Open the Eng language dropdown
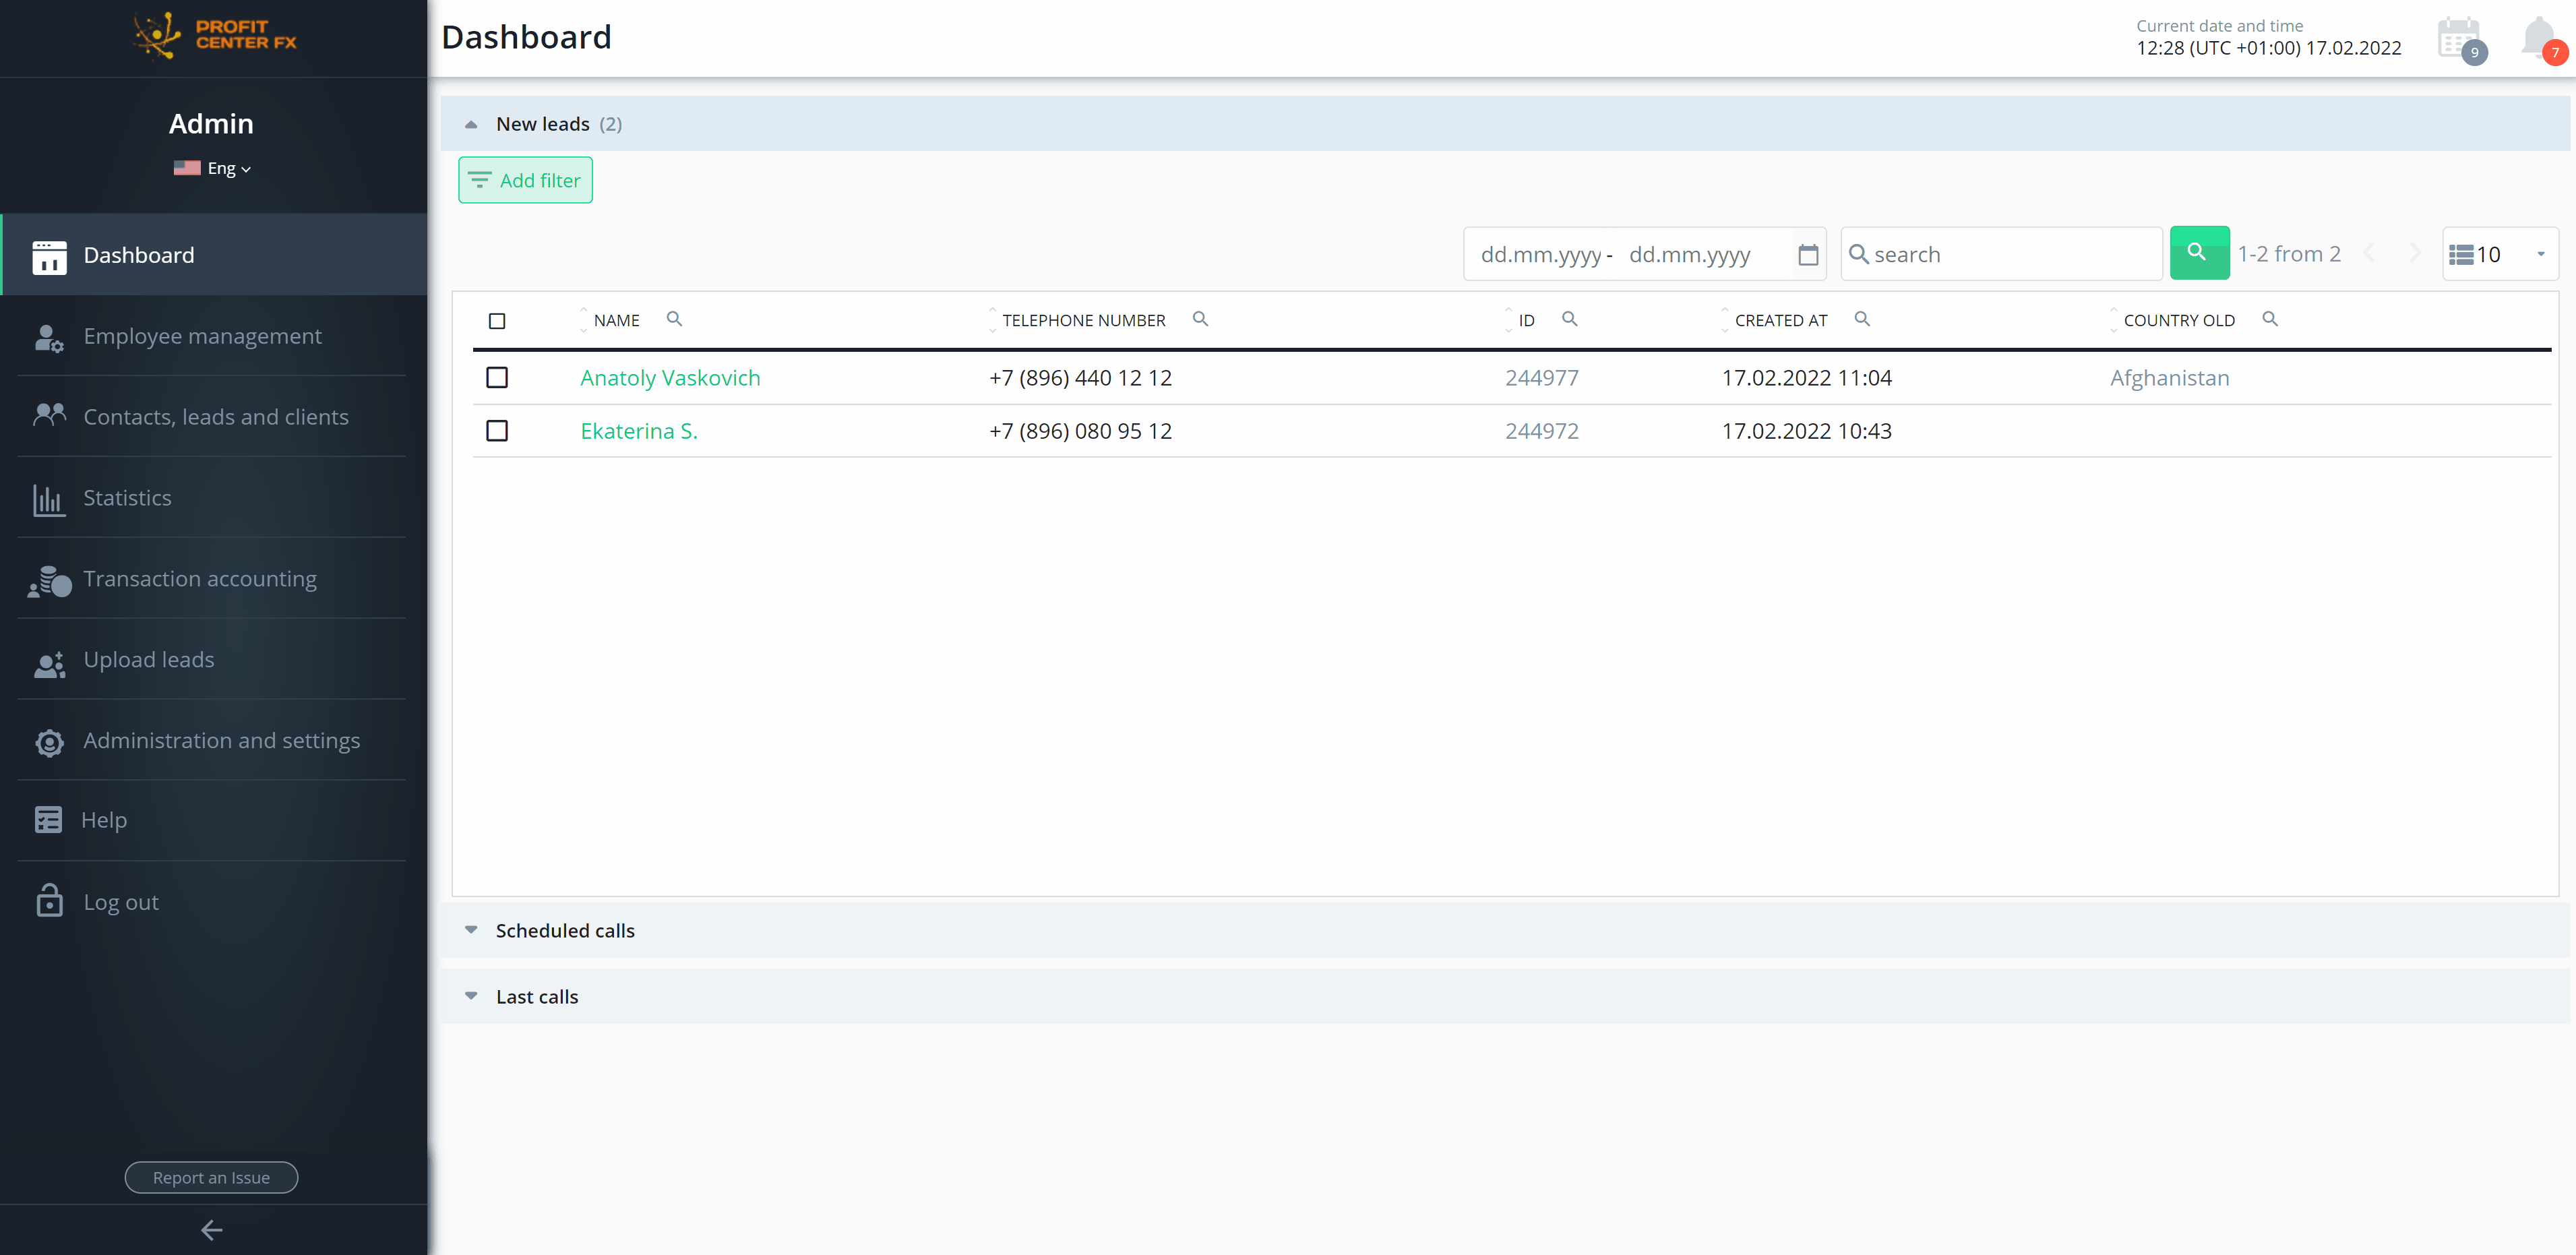 [x=229, y=168]
